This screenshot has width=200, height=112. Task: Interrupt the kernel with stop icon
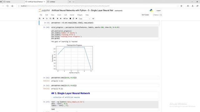point(70,19)
